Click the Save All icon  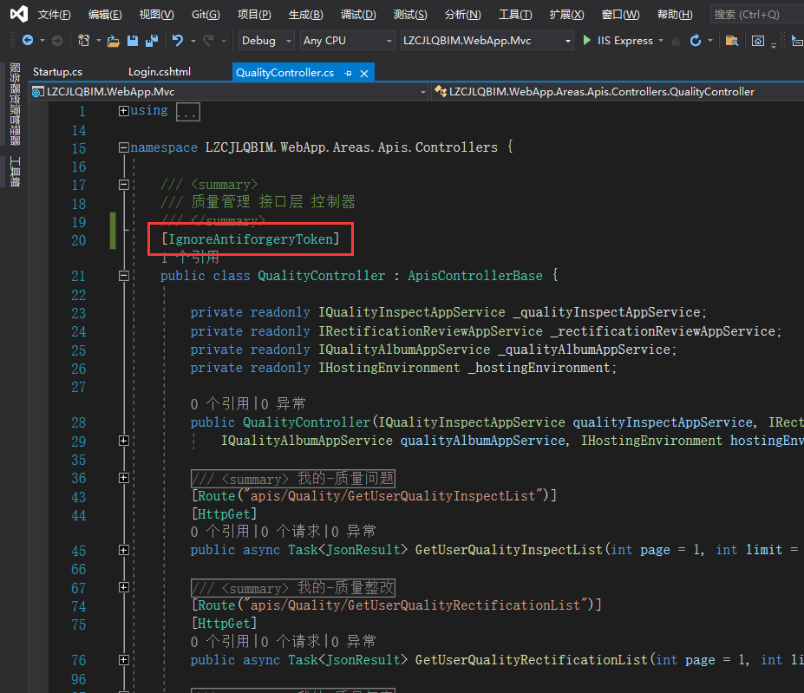[x=151, y=41]
